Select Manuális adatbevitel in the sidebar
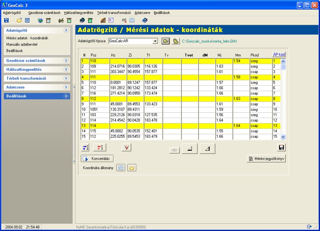The image size is (320, 231). tap(22, 44)
